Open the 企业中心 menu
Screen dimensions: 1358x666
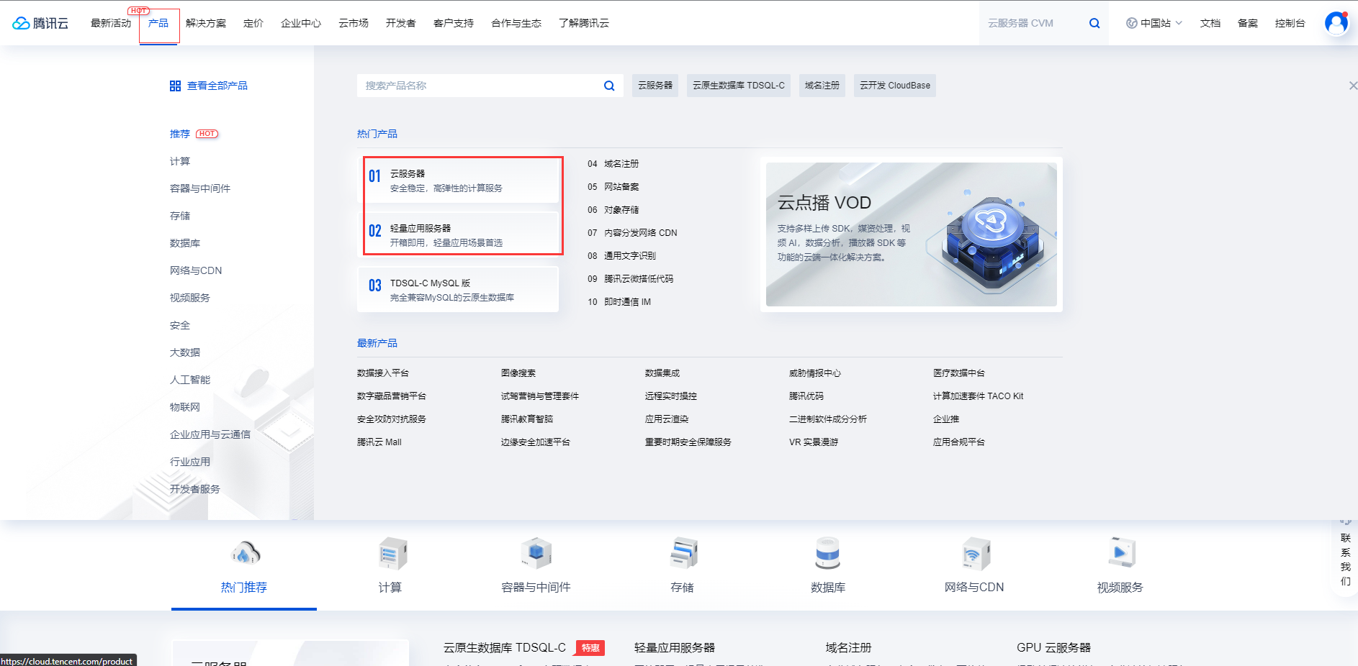pos(301,23)
